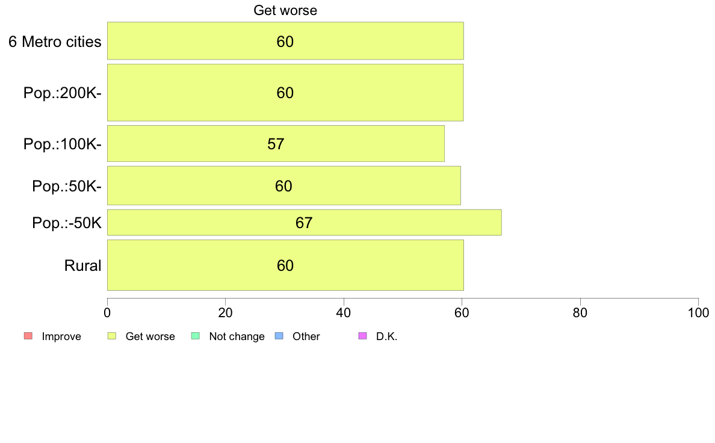715x443 pixels.
Task: Click the 100 tick on x-axis
Action: point(698,312)
